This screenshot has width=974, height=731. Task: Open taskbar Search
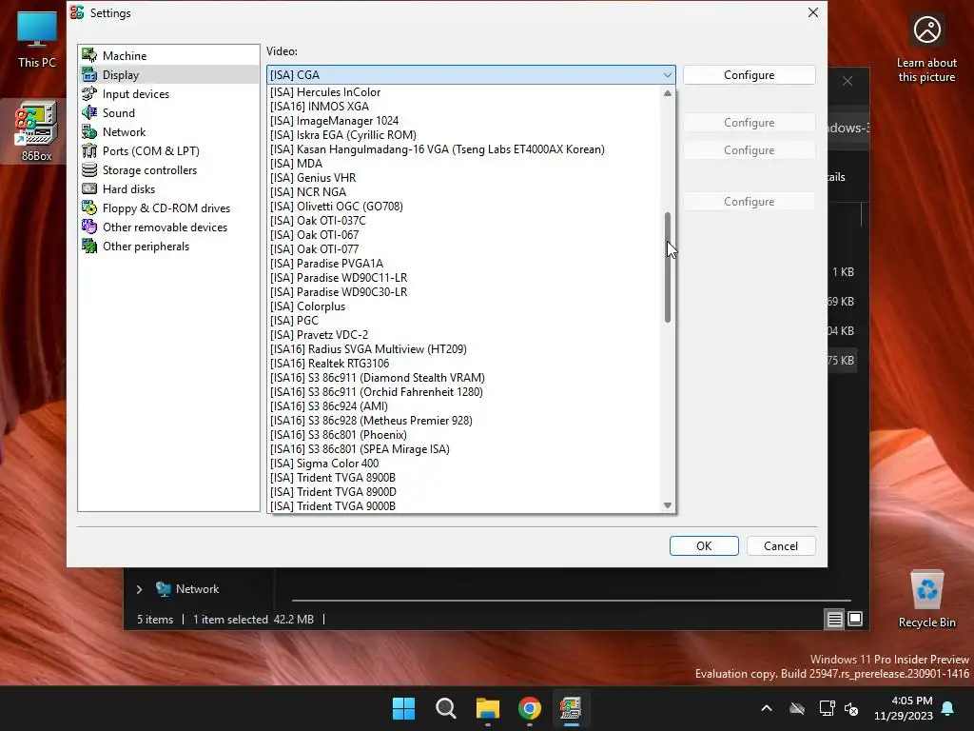[446, 708]
